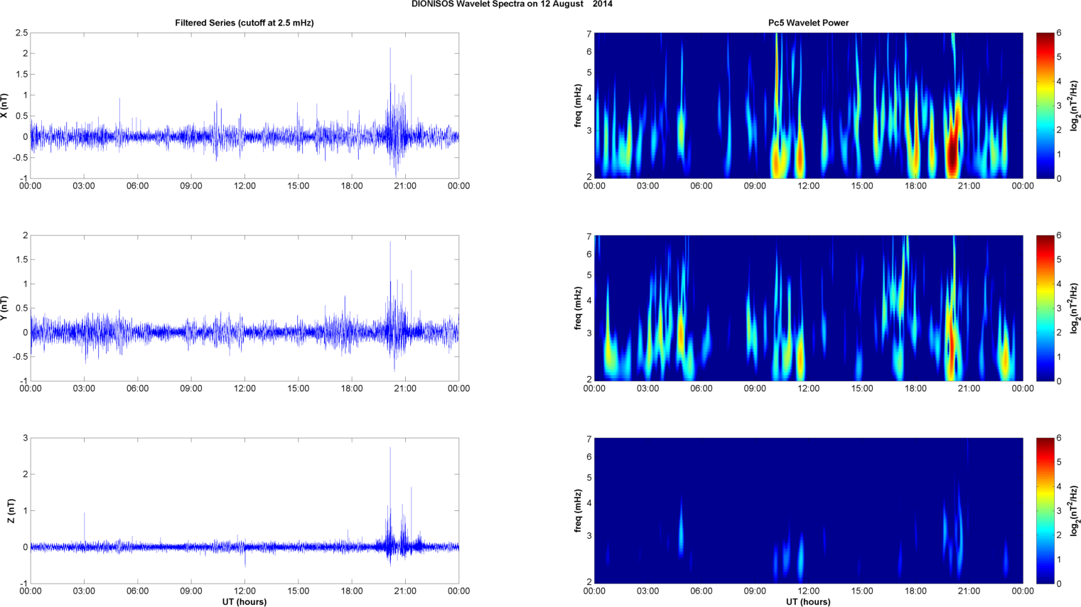Click "log2(nT²/Hz)" label beside top colorbar
This screenshot has height=607, width=1081.
tap(1075, 106)
